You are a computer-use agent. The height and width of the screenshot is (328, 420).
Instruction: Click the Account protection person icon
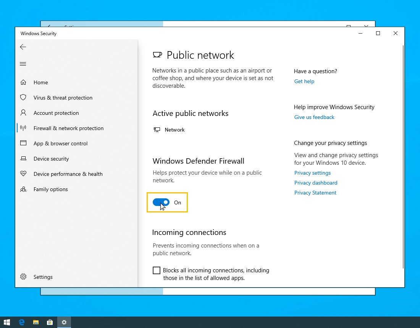coord(23,113)
